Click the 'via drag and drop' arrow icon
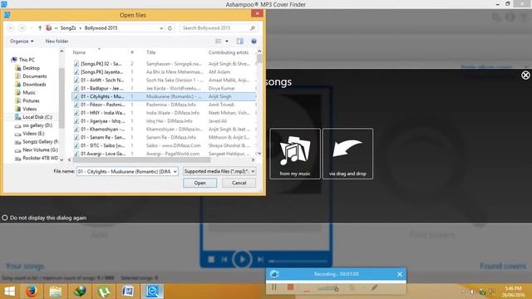This screenshot has width=532, height=299. pos(347,154)
